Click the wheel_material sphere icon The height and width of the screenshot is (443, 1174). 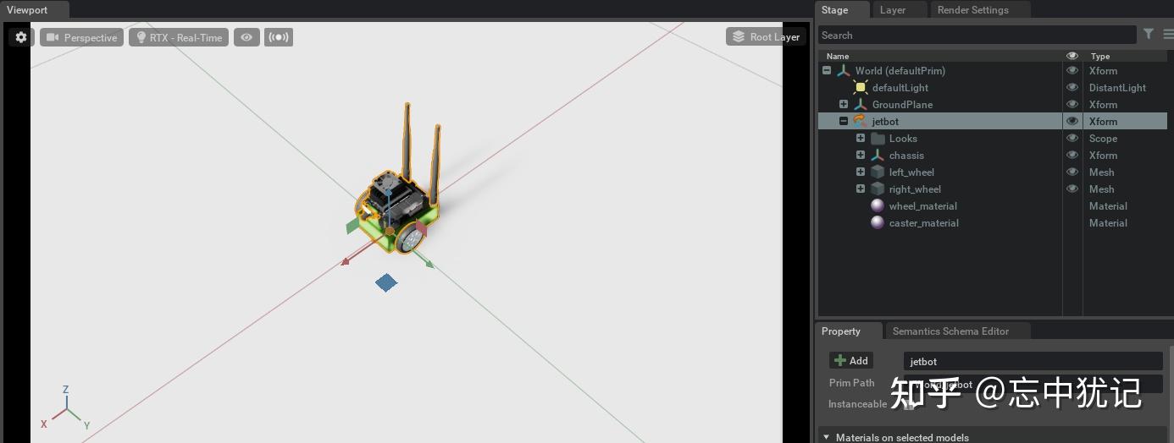(x=878, y=206)
